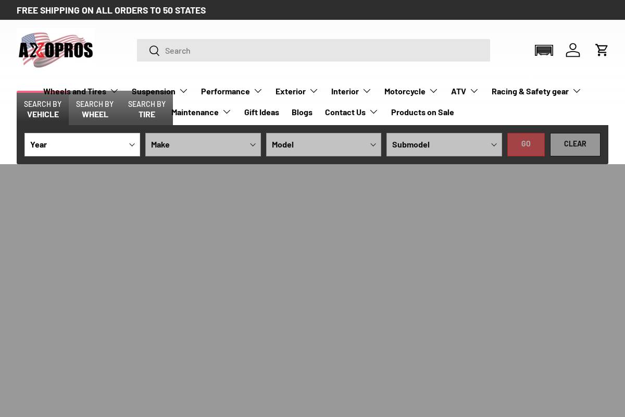Image resolution: width=625 pixels, height=417 pixels.
Task: Open the My Garage panel
Action: tap(544, 50)
